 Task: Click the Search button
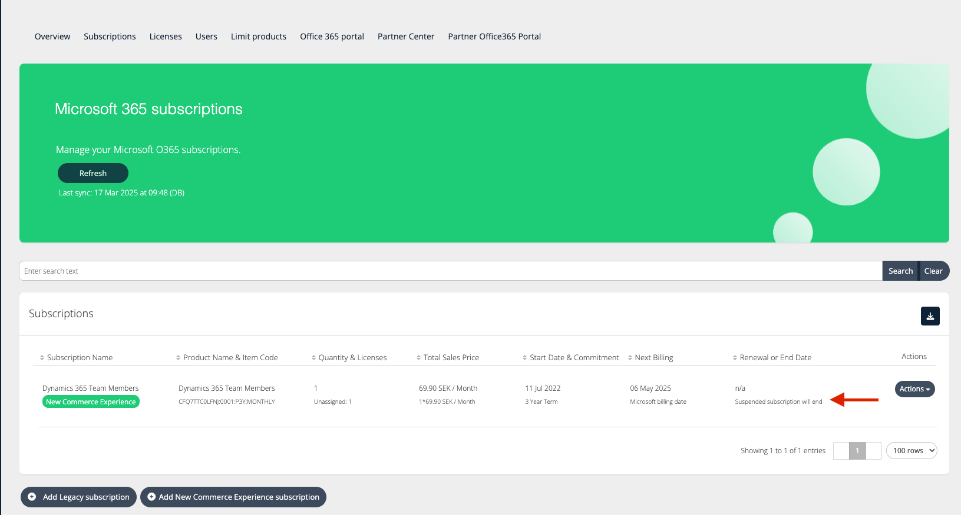coord(900,271)
